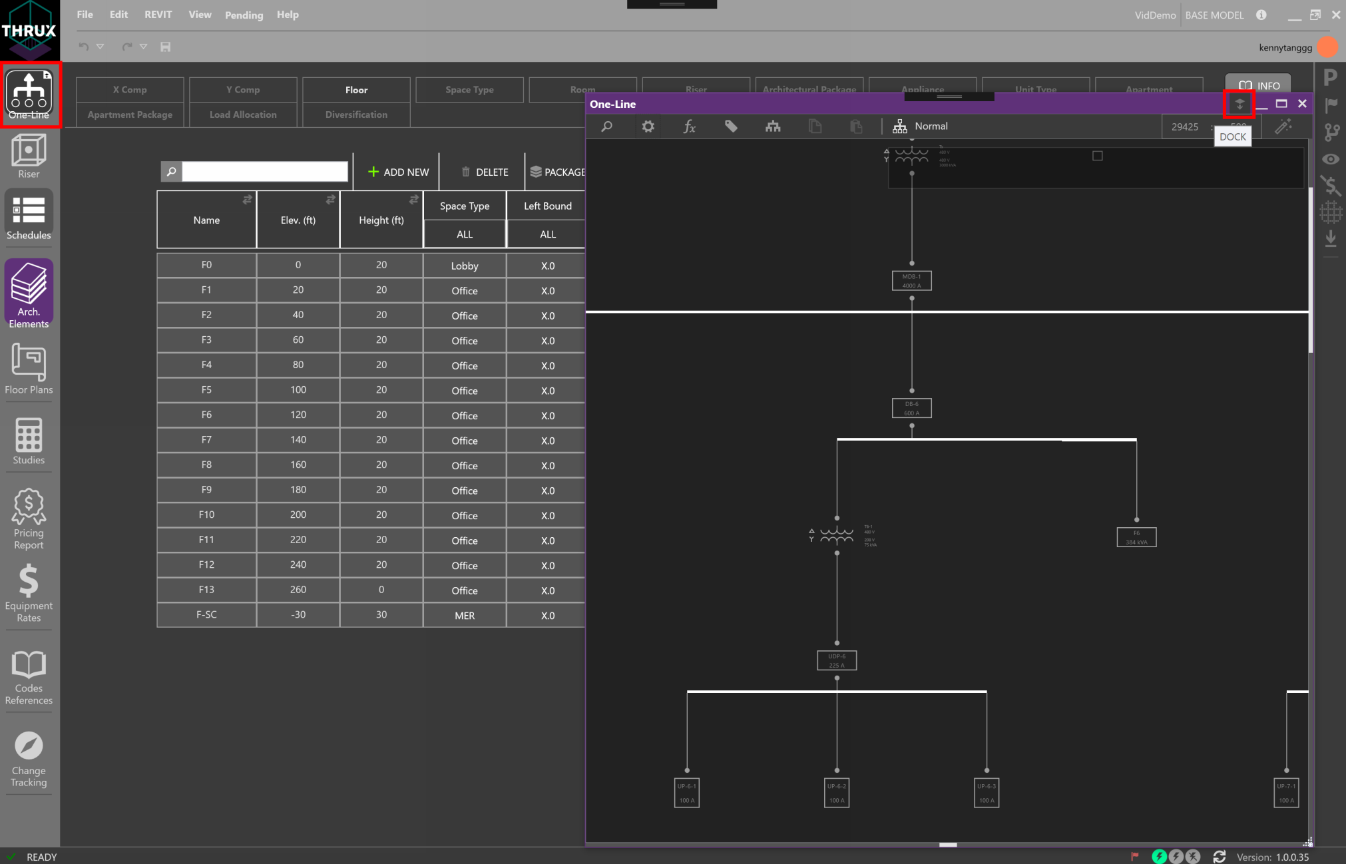Click the floor search input field
The width and height of the screenshot is (1346, 864).
[264, 171]
